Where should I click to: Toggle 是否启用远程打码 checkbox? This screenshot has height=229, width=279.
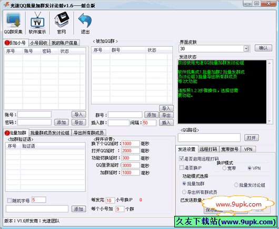pos(182,159)
